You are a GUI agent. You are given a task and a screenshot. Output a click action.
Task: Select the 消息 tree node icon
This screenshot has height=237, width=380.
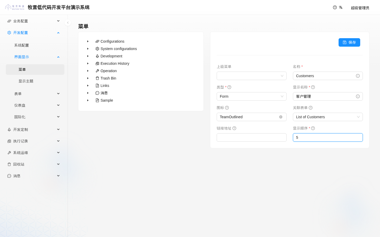[97, 93]
